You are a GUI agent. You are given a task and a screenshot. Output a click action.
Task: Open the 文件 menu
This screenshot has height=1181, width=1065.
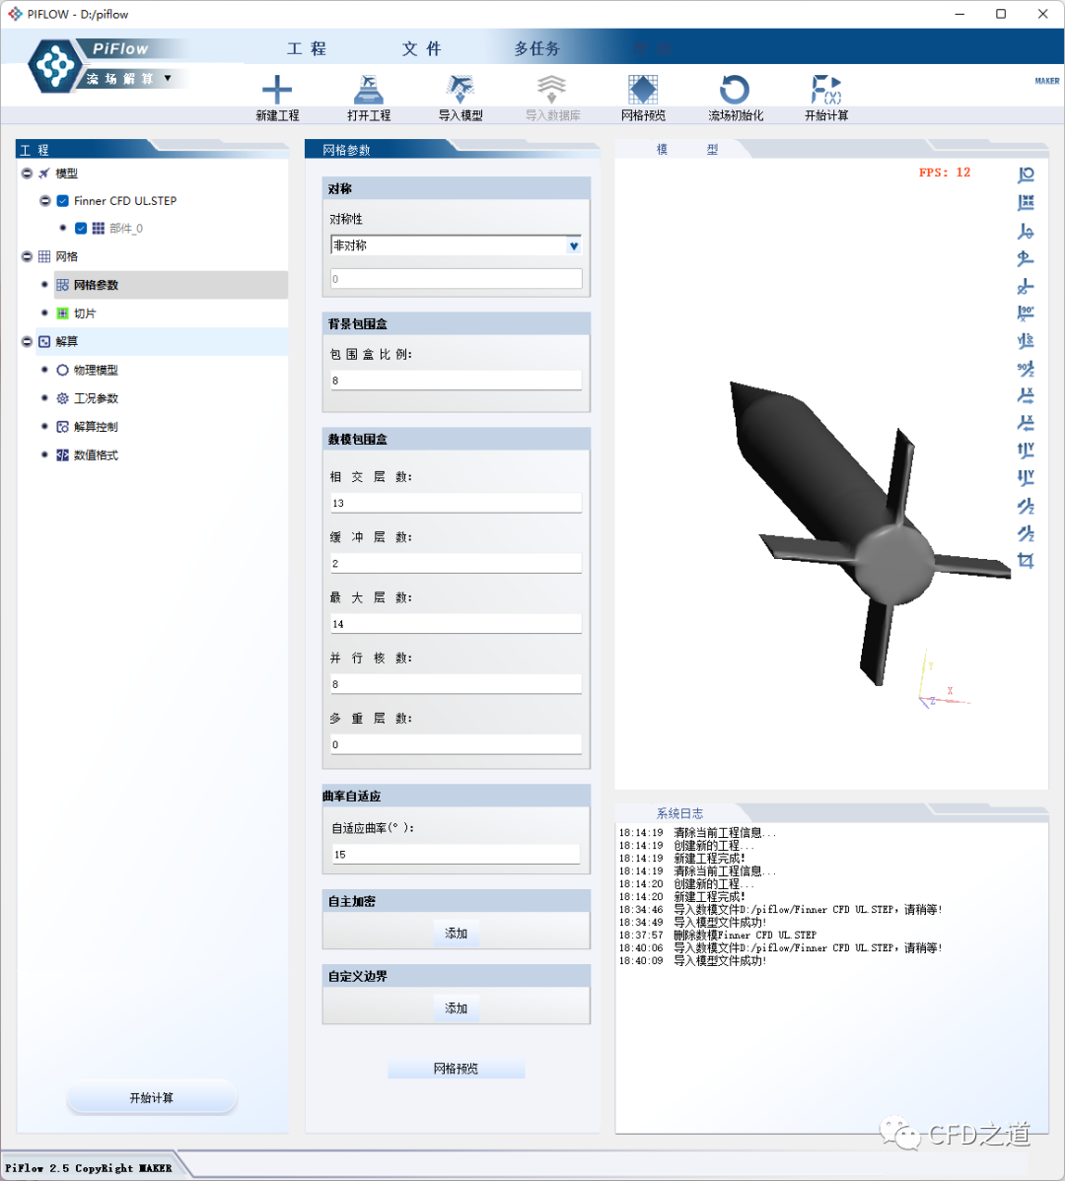point(422,49)
